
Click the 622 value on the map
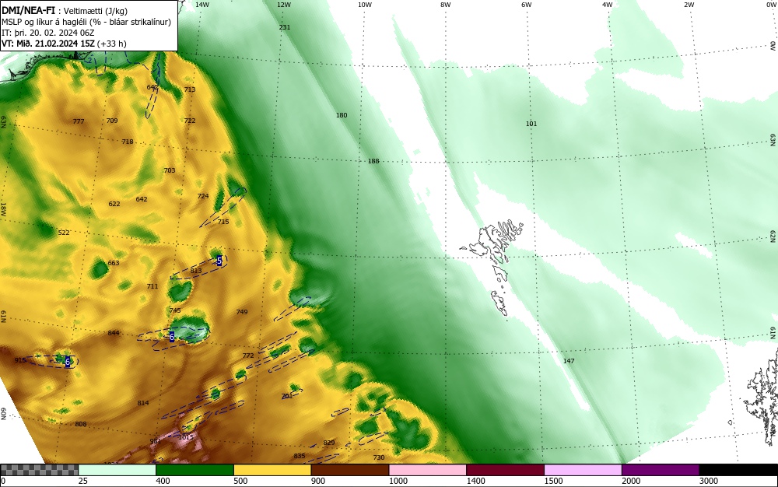(114, 204)
